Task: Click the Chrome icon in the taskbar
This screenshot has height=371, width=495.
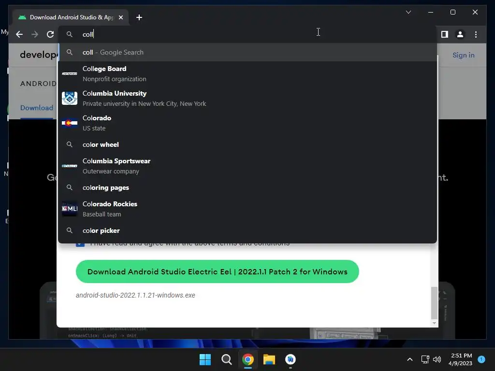Action: pyautogui.click(x=248, y=359)
